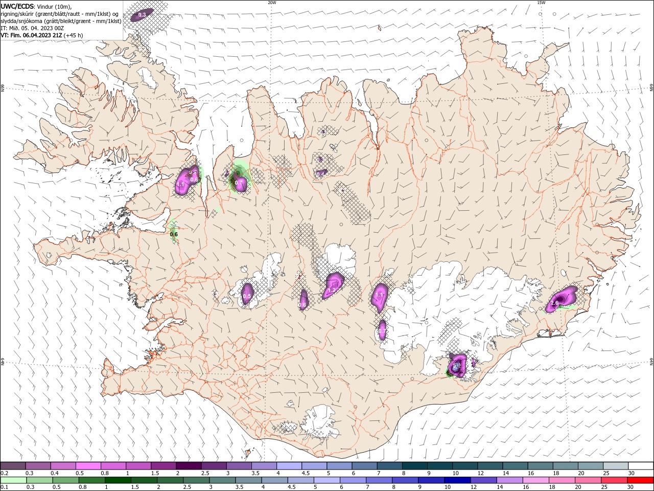Screen dimensions: 654x491
Task: Select the dark green bottom-row swatch starting at 1
Action: tap(118, 480)
